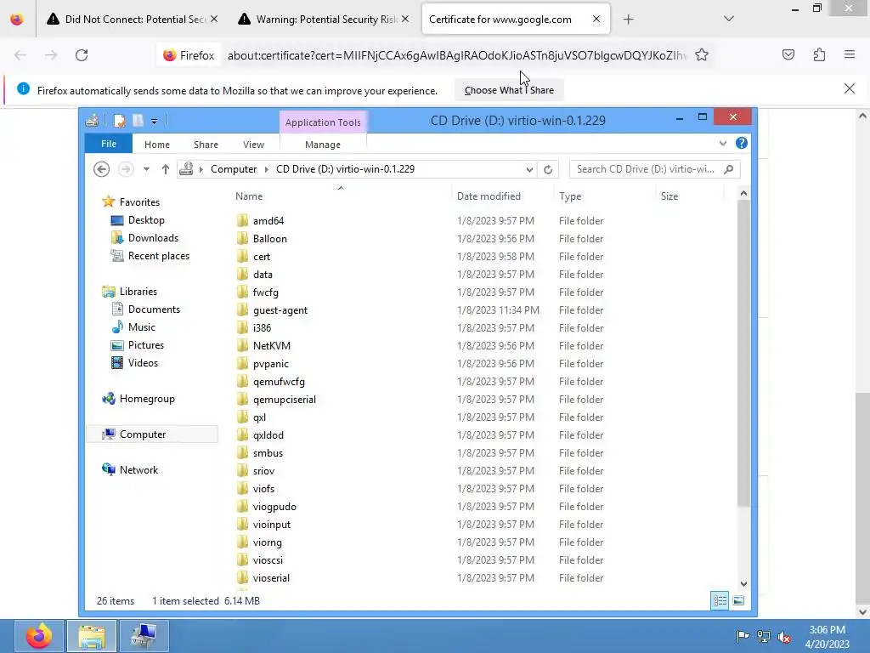Click File Explorer icon in taskbar
Screen dimensions: 870x653
[x=92, y=636]
